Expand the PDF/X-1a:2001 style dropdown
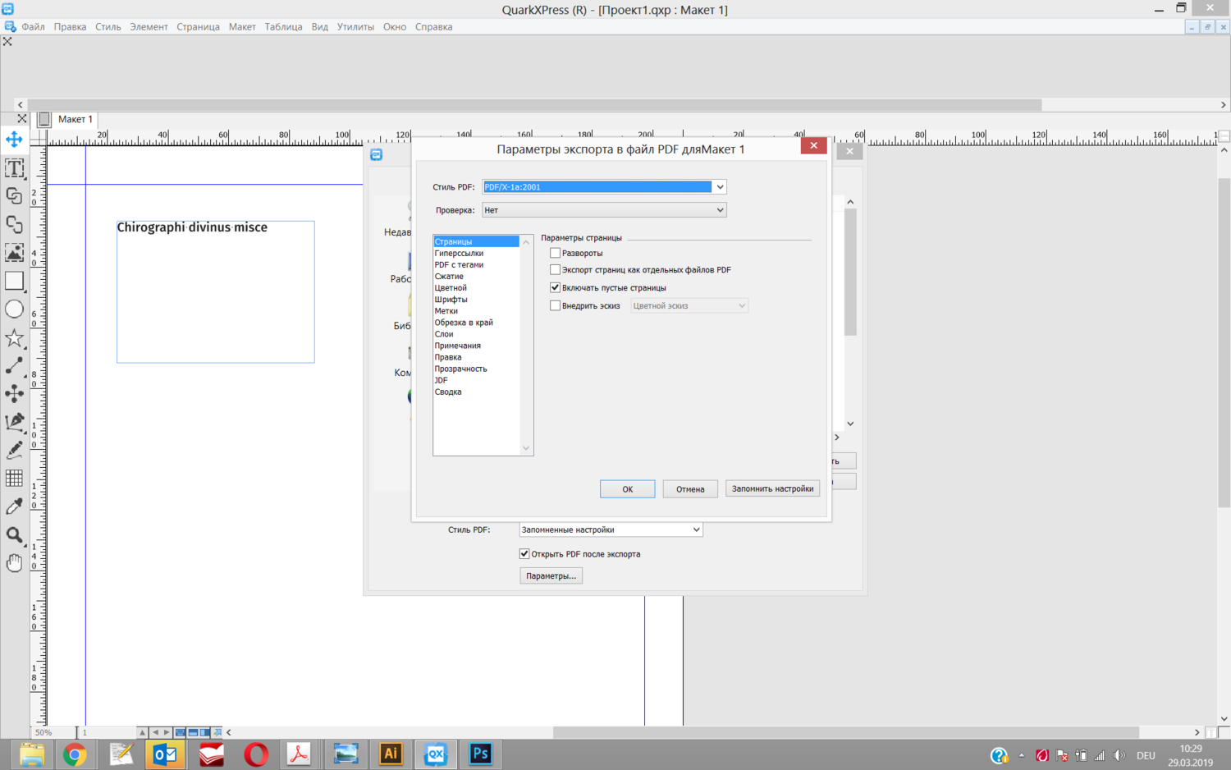Image resolution: width=1231 pixels, height=770 pixels. pos(720,187)
